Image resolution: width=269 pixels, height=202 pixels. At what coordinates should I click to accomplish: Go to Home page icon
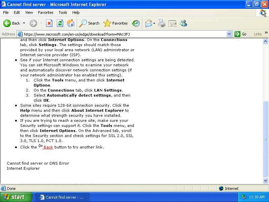pyautogui.click(x=71, y=23)
